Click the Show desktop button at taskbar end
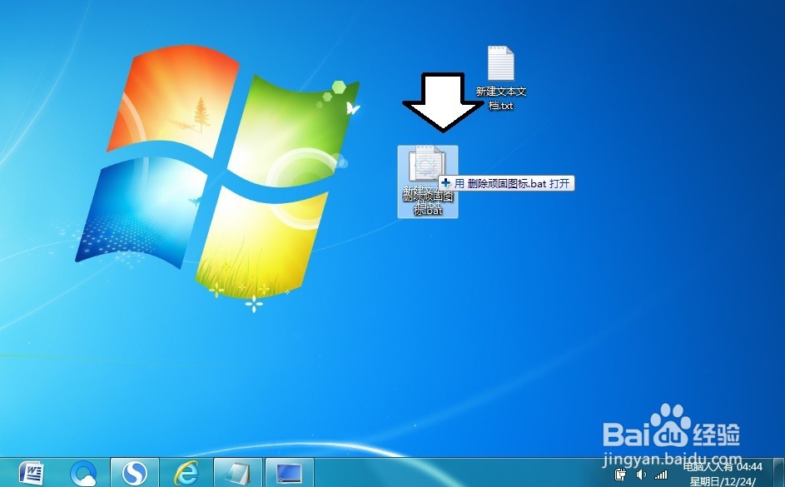The width and height of the screenshot is (785, 487). tap(779, 473)
